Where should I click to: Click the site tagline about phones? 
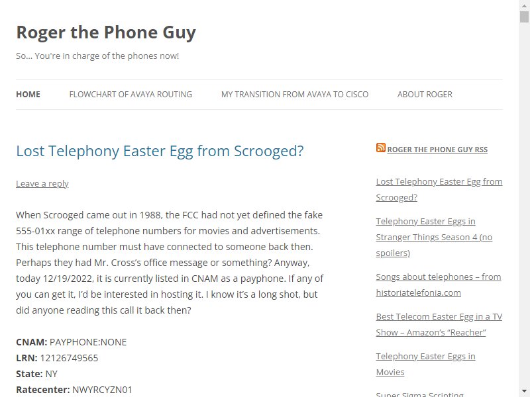(x=97, y=56)
